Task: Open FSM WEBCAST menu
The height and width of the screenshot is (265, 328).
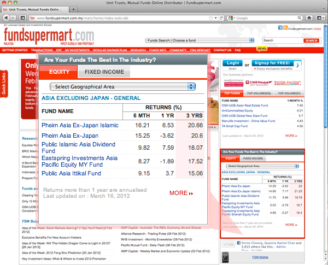Action: (200, 50)
